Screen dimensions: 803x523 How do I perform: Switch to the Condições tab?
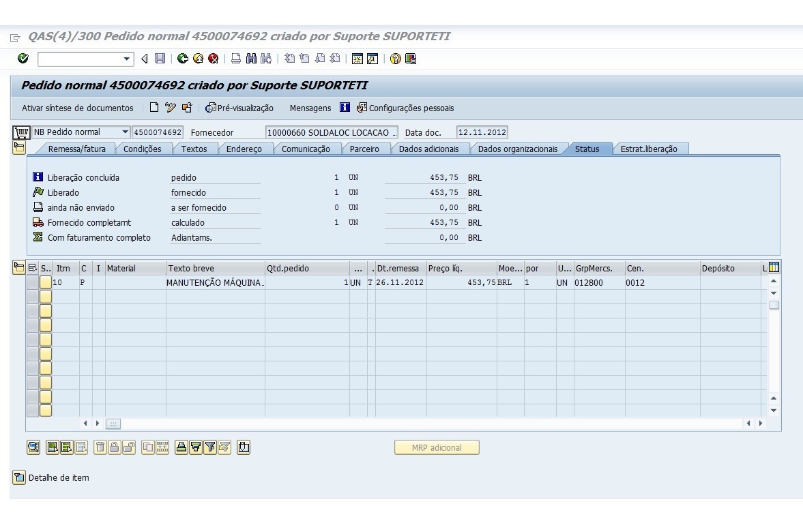pos(142,149)
